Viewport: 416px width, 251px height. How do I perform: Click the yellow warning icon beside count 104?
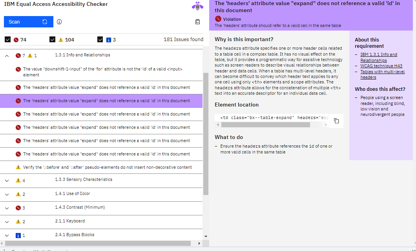(61, 40)
